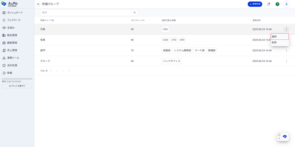Select the システム開発部 department chip

click(x=182, y=51)
